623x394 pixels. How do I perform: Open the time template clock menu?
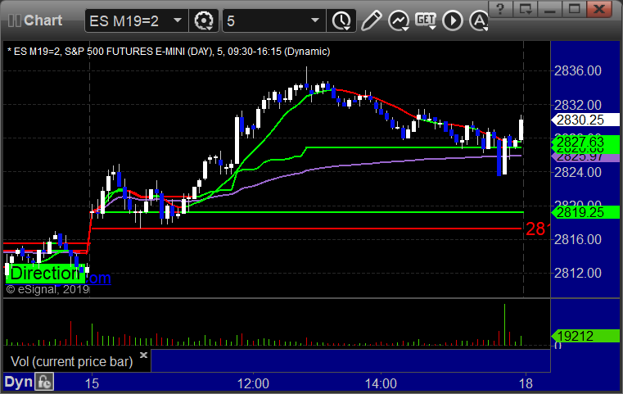pos(341,20)
